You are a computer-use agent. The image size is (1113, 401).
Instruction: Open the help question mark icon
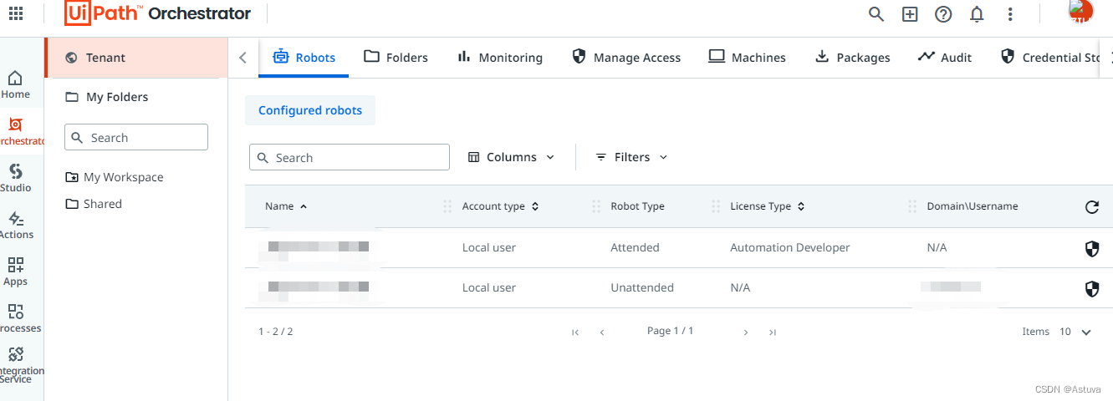[x=943, y=14]
